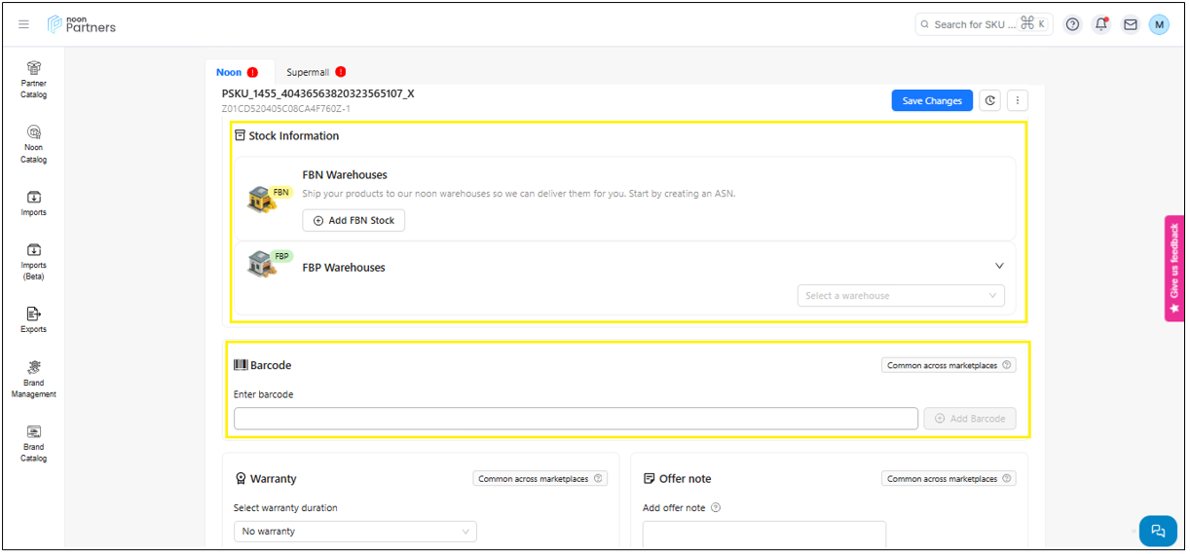1190x554 pixels.
Task: Open Brand Management in sidebar
Action: (x=34, y=379)
